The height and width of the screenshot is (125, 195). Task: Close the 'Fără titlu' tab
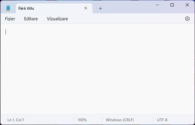tap(86, 8)
